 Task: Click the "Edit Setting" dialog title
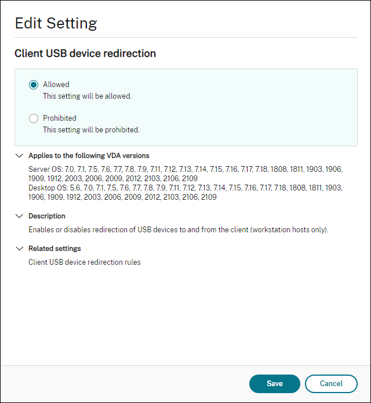pos(56,23)
